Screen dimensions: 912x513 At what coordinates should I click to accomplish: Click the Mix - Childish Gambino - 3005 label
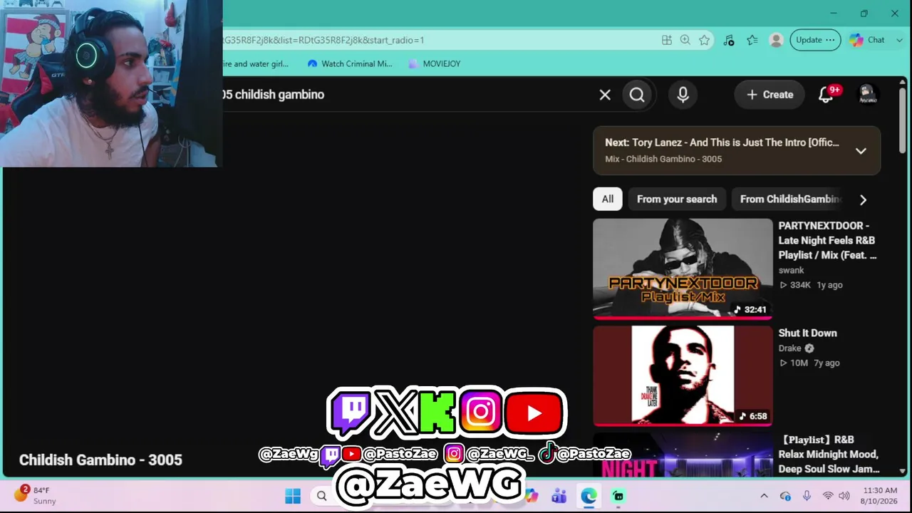pyautogui.click(x=663, y=159)
